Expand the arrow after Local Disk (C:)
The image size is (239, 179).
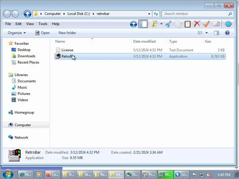93,14
